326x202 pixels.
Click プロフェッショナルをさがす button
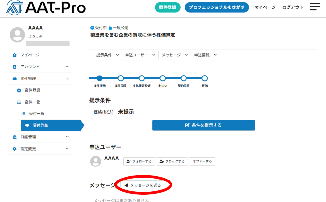tap(217, 7)
